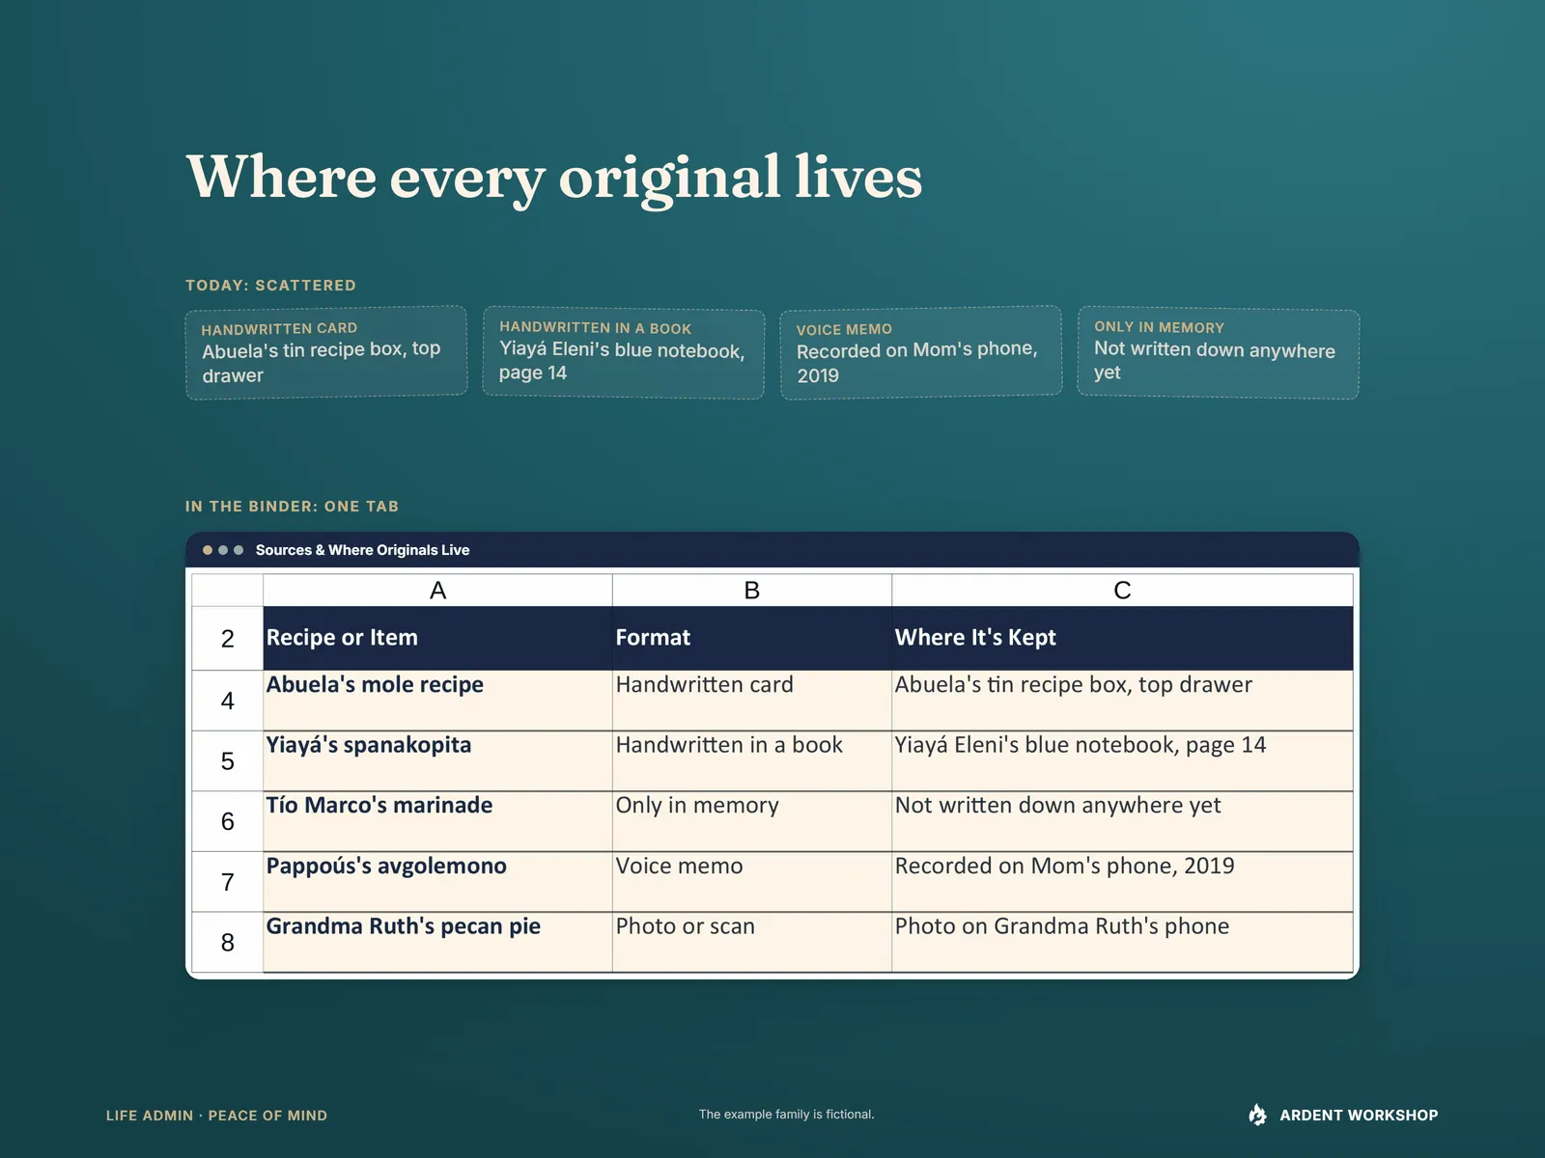This screenshot has height=1158, width=1545.
Task: Click the 'Voice Memo' scattered card
Action: [921, 352]
